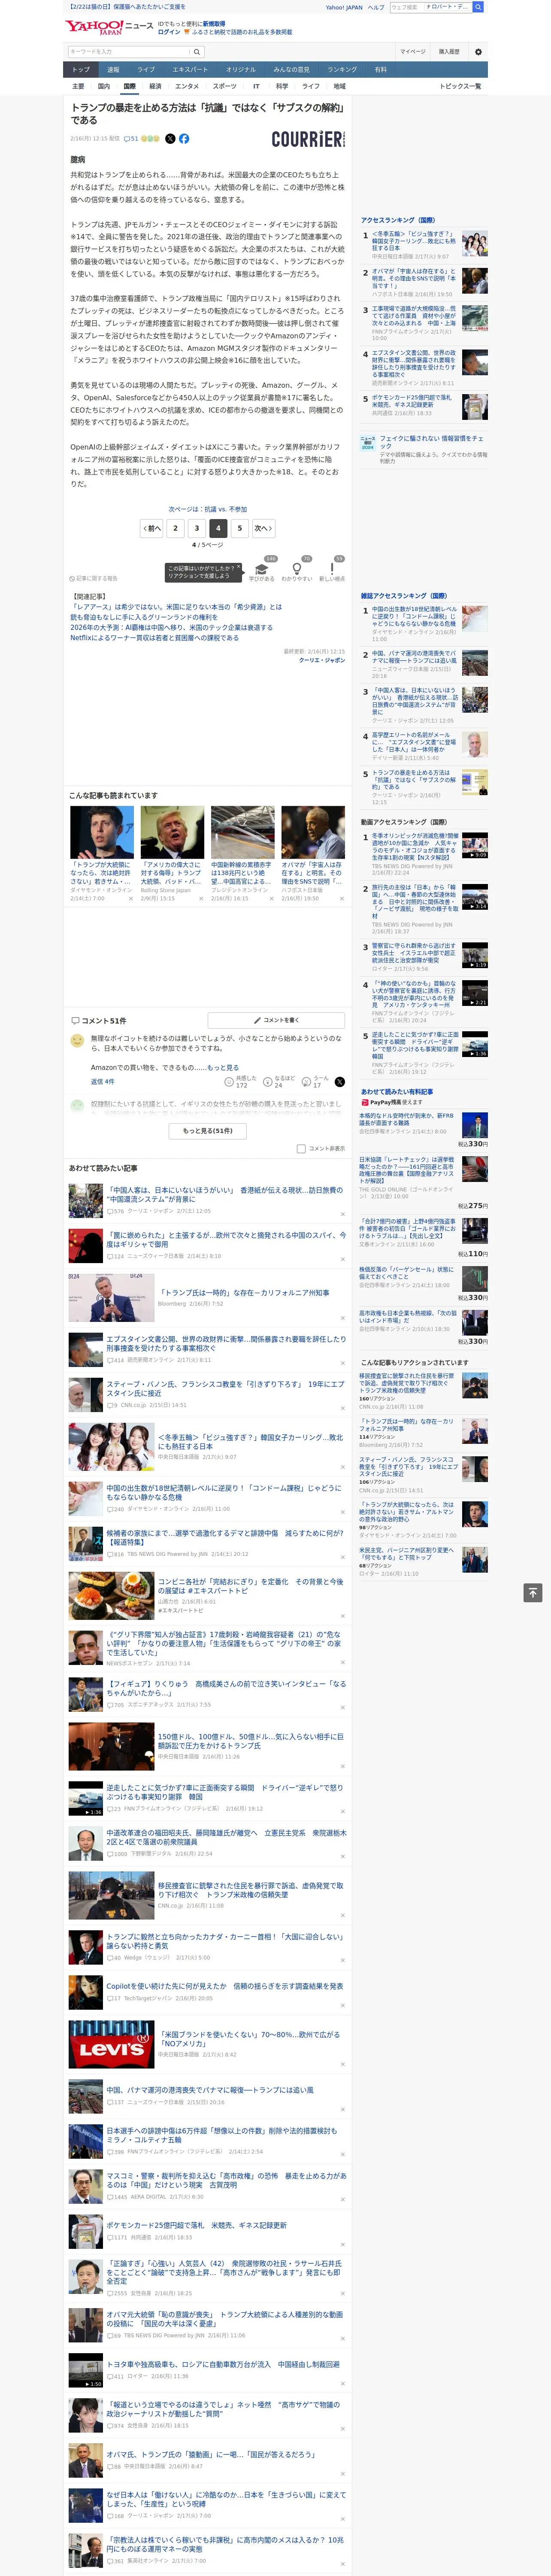Open paid article 日米協調レートチェック 275円
The width and height of the screenshot is (551, 2576).
click(407, 1169)
